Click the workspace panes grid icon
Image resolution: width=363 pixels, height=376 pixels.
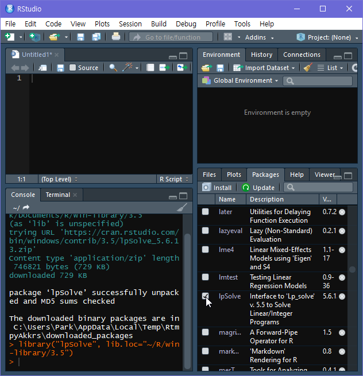click(x=228, y=37)
